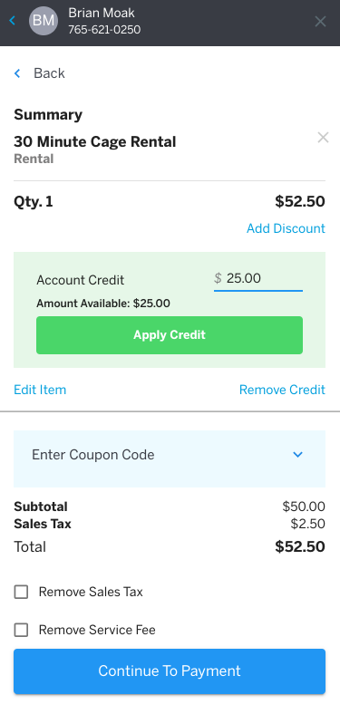The width and height of the screenshot is (340, 714).
Task: Click the Brian Moak customer name
Action: click(x=102, y=13)
